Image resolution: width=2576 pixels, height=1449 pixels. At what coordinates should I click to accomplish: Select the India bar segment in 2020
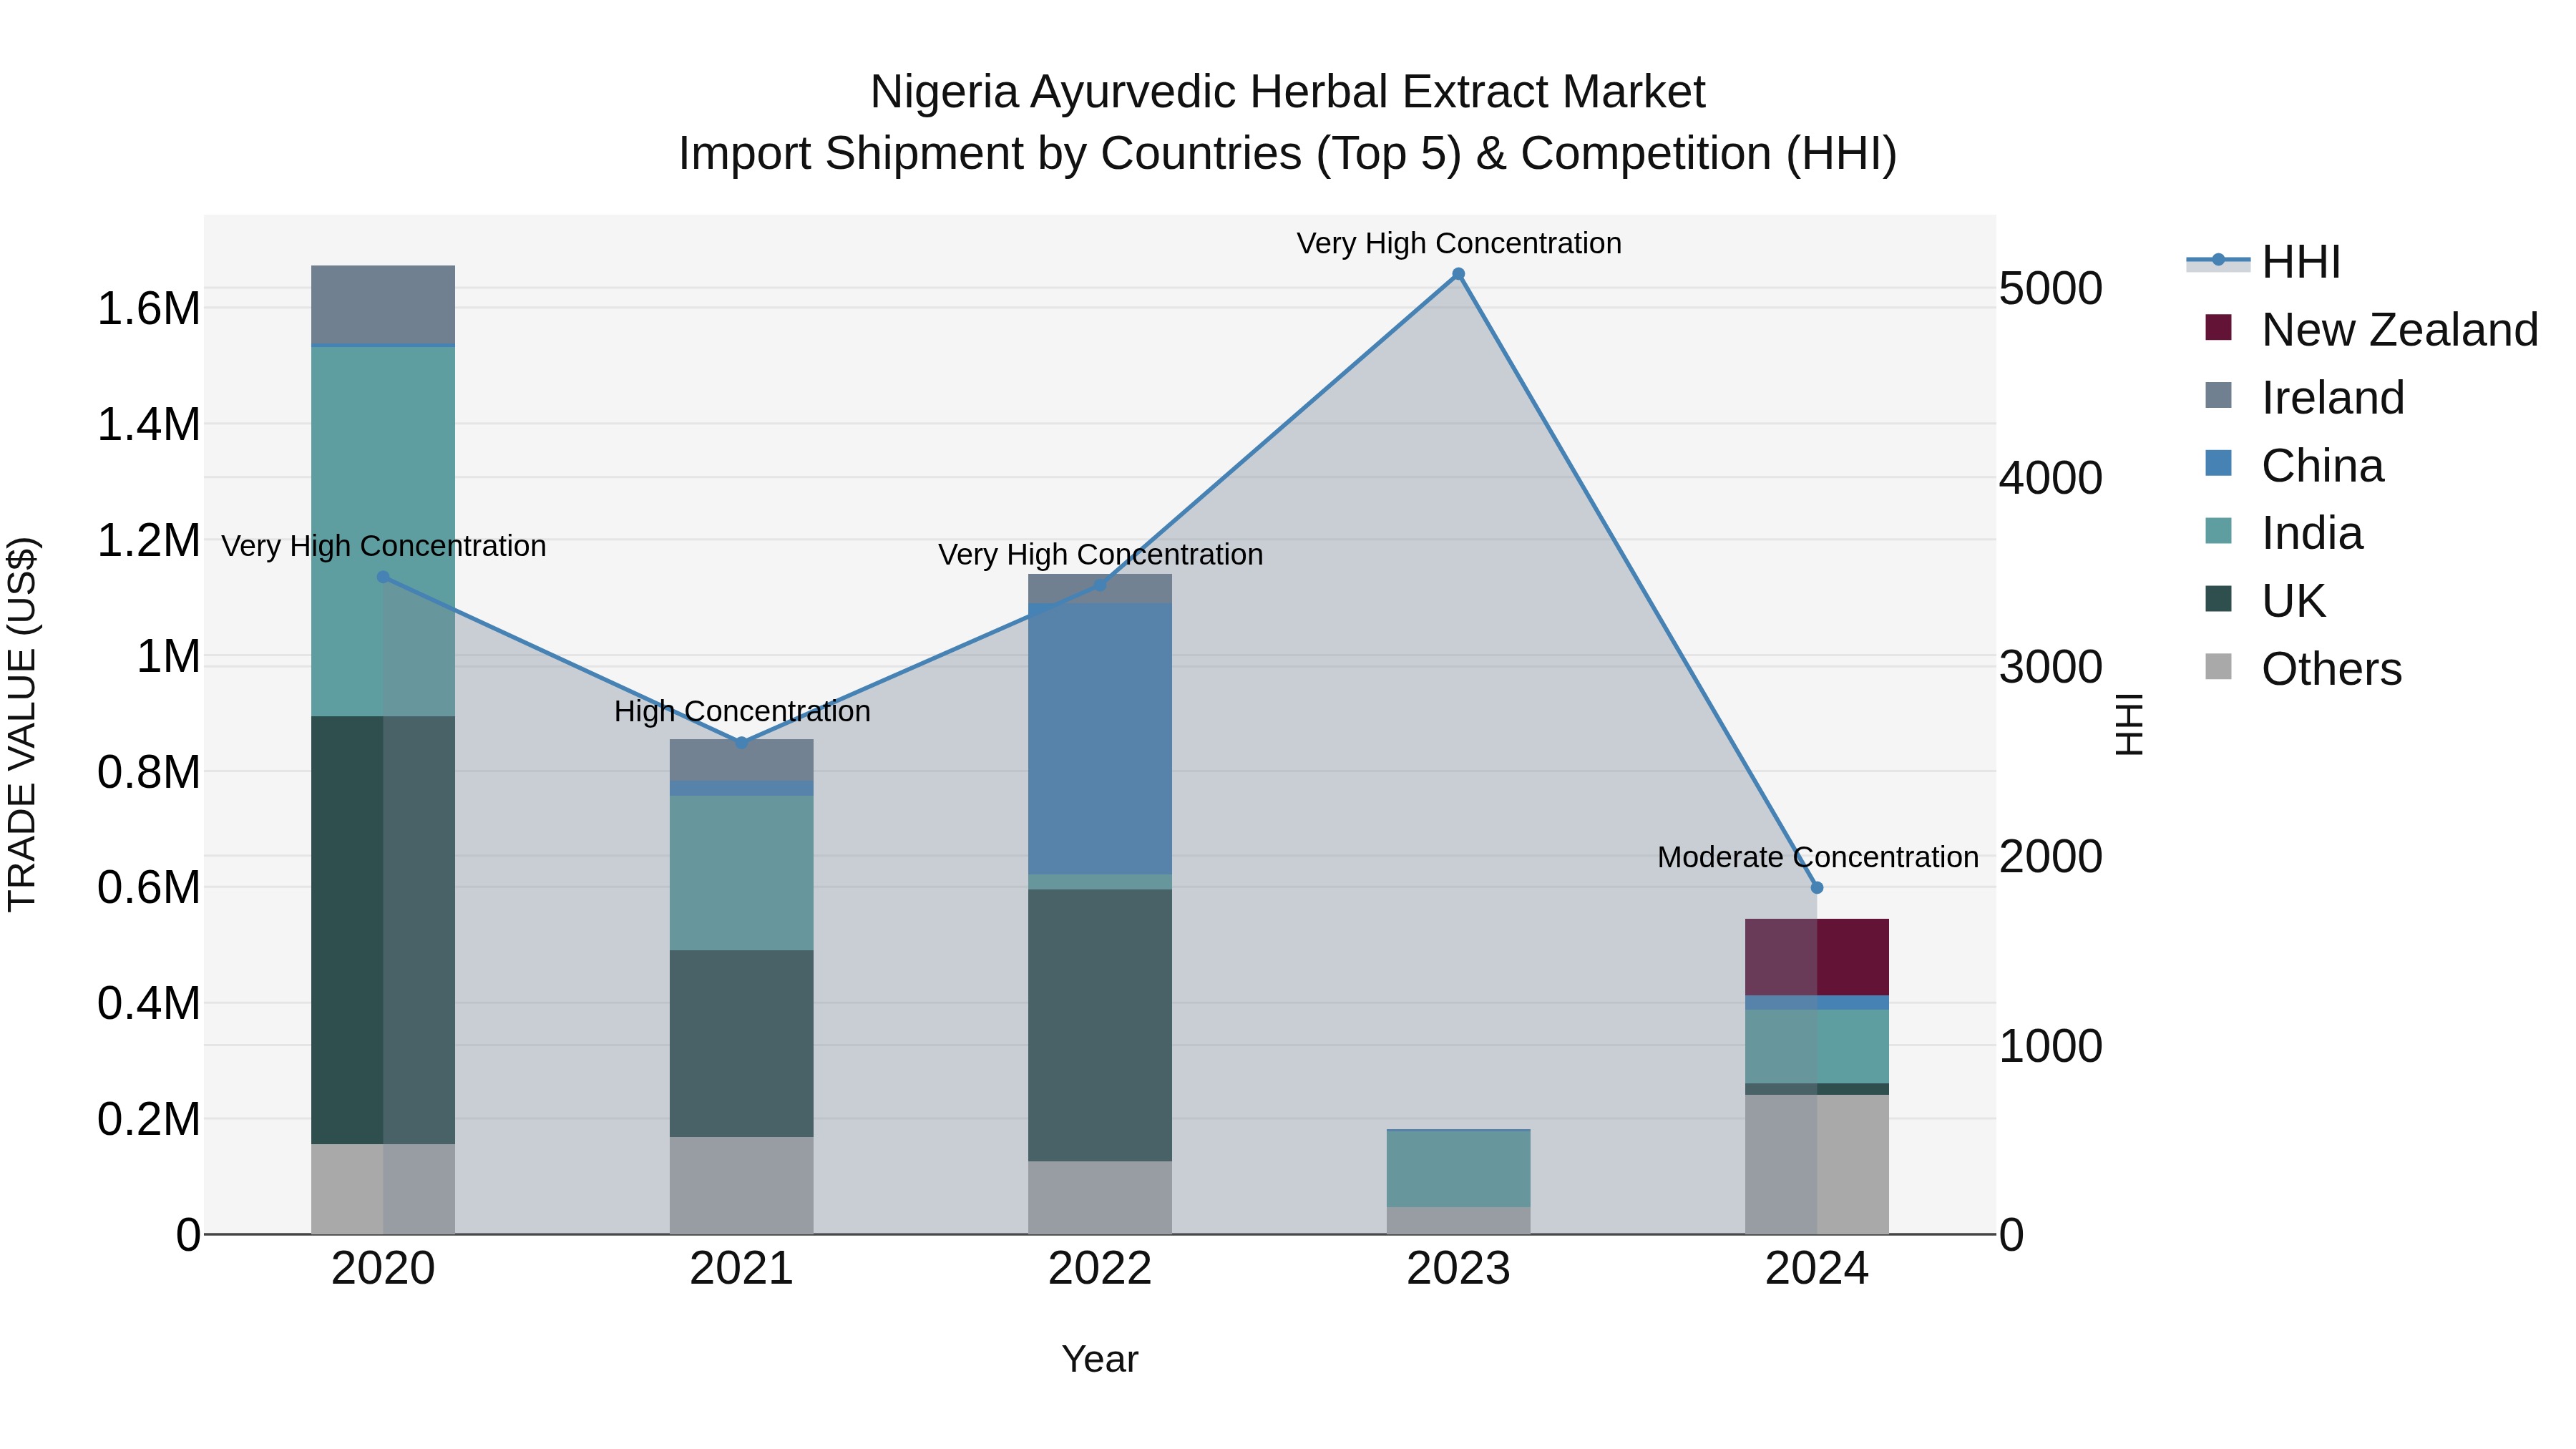click(x=383, y=531)
